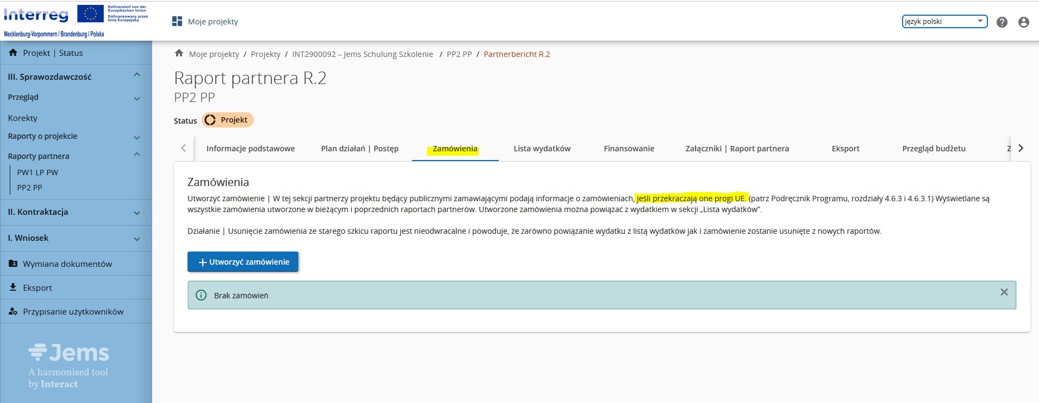Open Przypisanie użytkowników in sidebar
The width and height of the screenshot is (1039, 403).
(73, 312)
